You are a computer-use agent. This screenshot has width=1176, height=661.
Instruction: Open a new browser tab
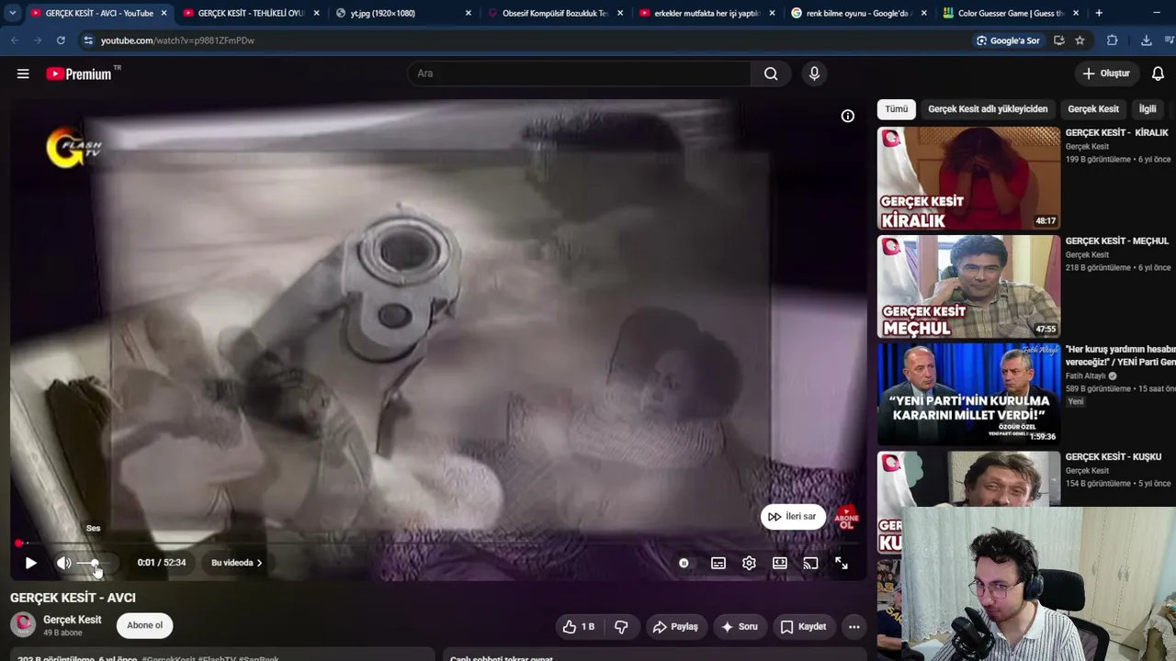(1099, 13)
